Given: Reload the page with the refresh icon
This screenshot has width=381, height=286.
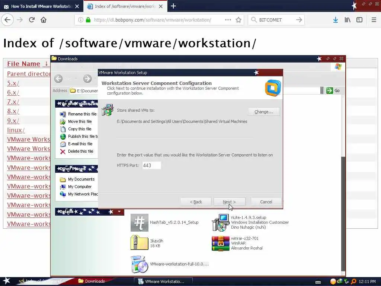Looking at the screenshot, I should (x=32, y=20).
